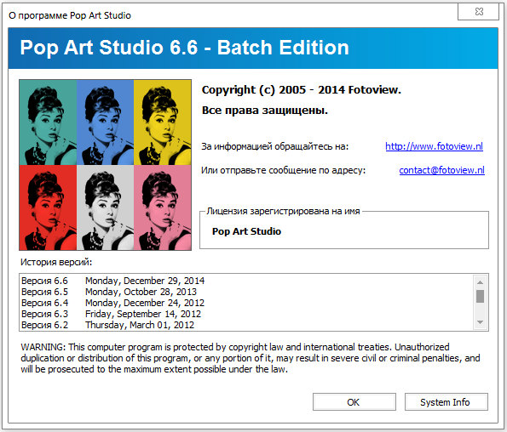Select the 'Версия 6.4' history row

tap(246, 303)
